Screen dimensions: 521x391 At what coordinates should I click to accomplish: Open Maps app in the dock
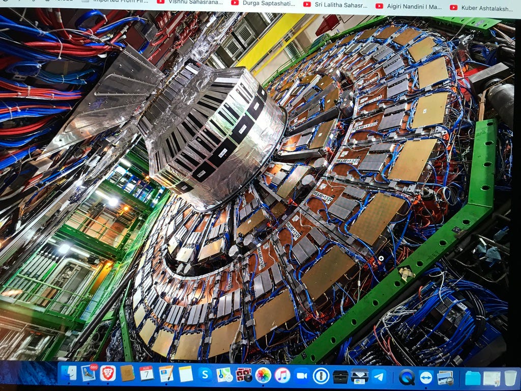pos(224,375)
